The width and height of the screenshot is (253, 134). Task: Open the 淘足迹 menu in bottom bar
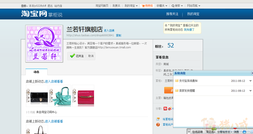(x=211, y=132)
